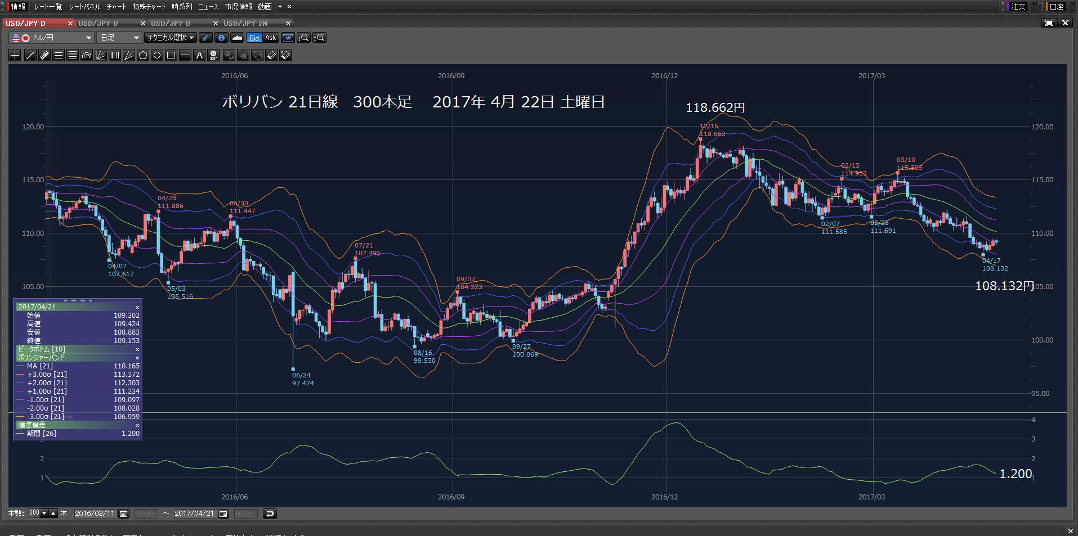Screen dimensions: 1078x536
Task: Click the erase all drawings icon
Action: [285, 55]
